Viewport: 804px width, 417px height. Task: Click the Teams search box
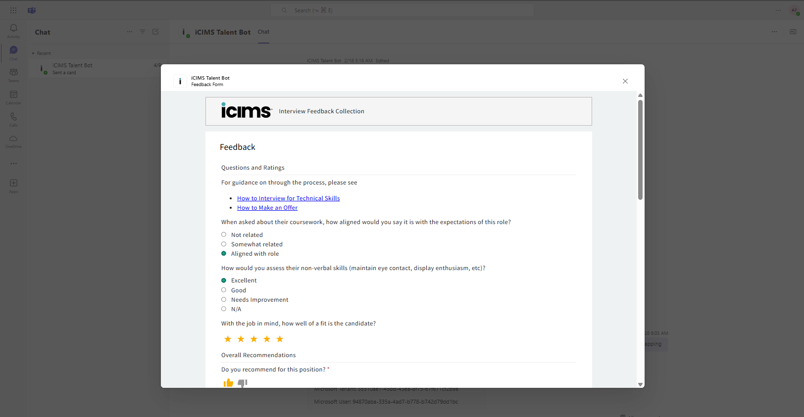pyautogui.click(x=402, y=10)
